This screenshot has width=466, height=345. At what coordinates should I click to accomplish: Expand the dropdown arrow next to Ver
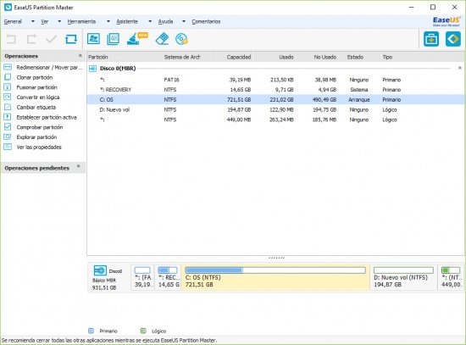(59, 21)
